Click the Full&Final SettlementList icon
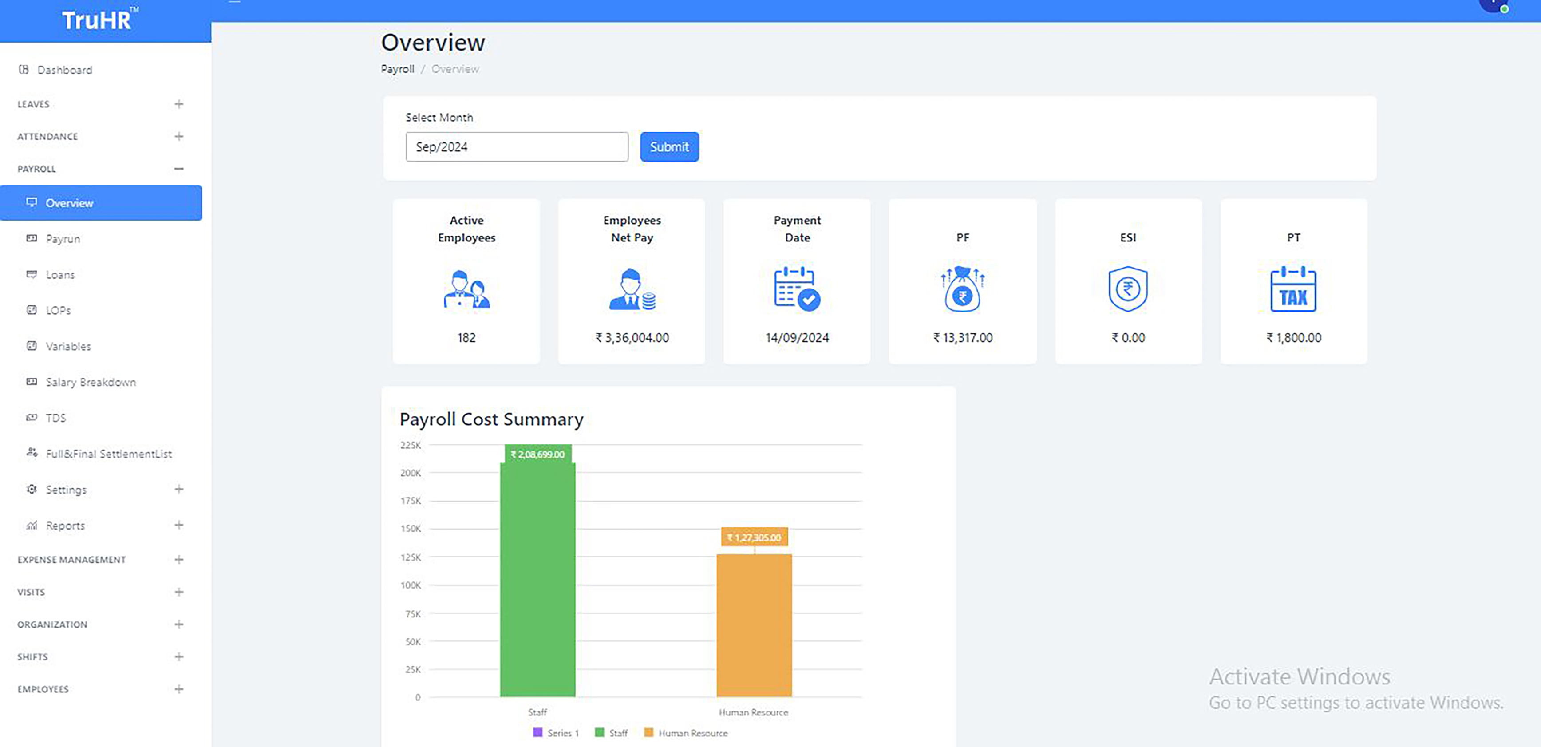 (32, 453)
